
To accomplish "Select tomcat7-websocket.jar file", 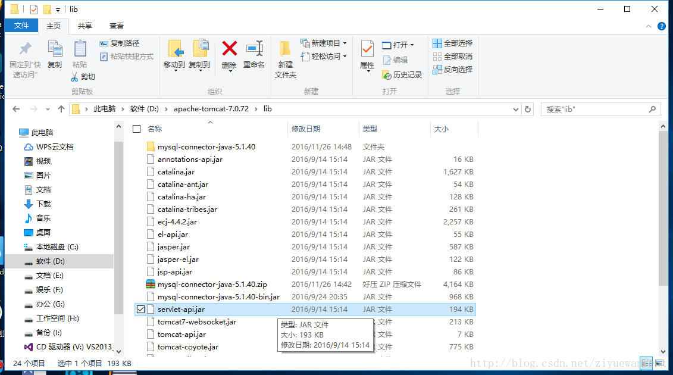I will click(x=196, y=322).
